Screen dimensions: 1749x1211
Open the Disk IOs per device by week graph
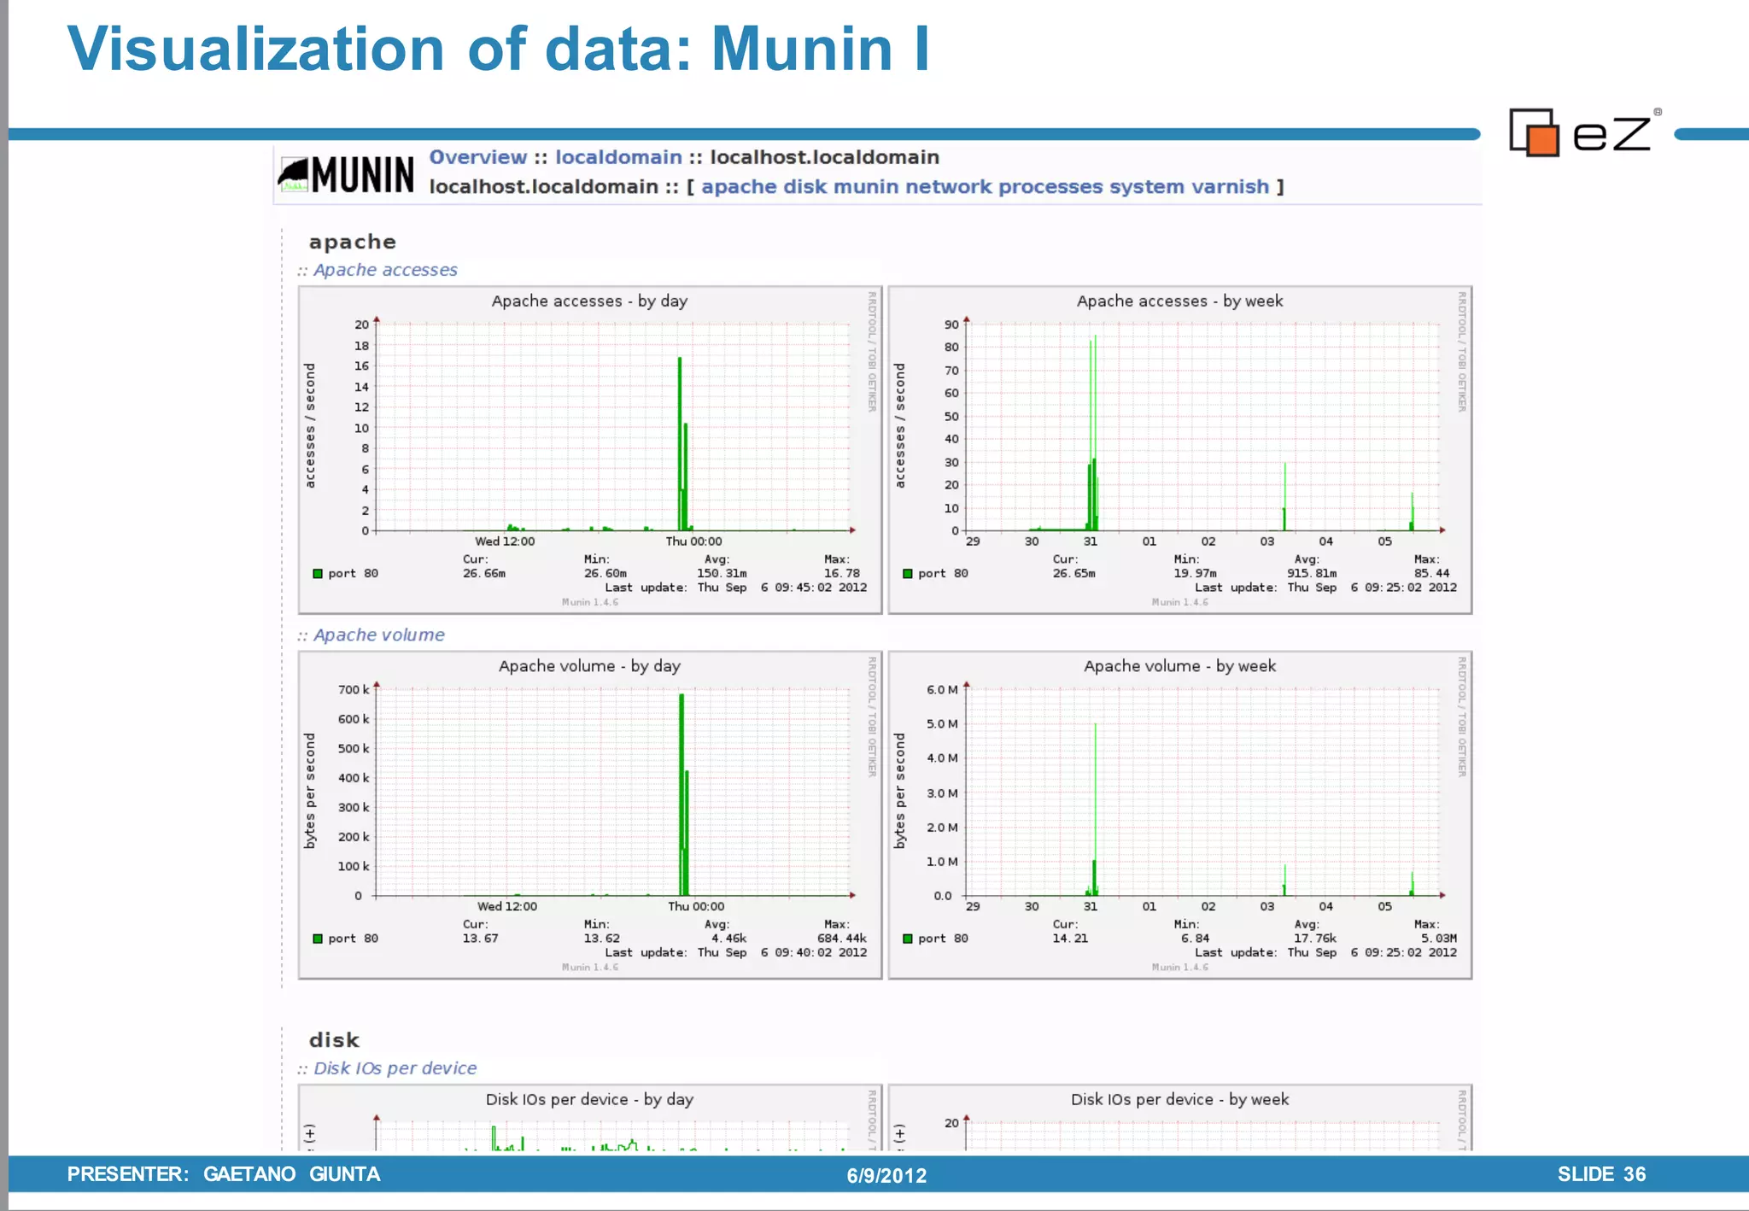point(1180,1118)
